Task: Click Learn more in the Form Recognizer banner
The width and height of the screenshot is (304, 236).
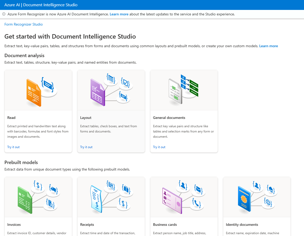Action: (x=119, y=14)
